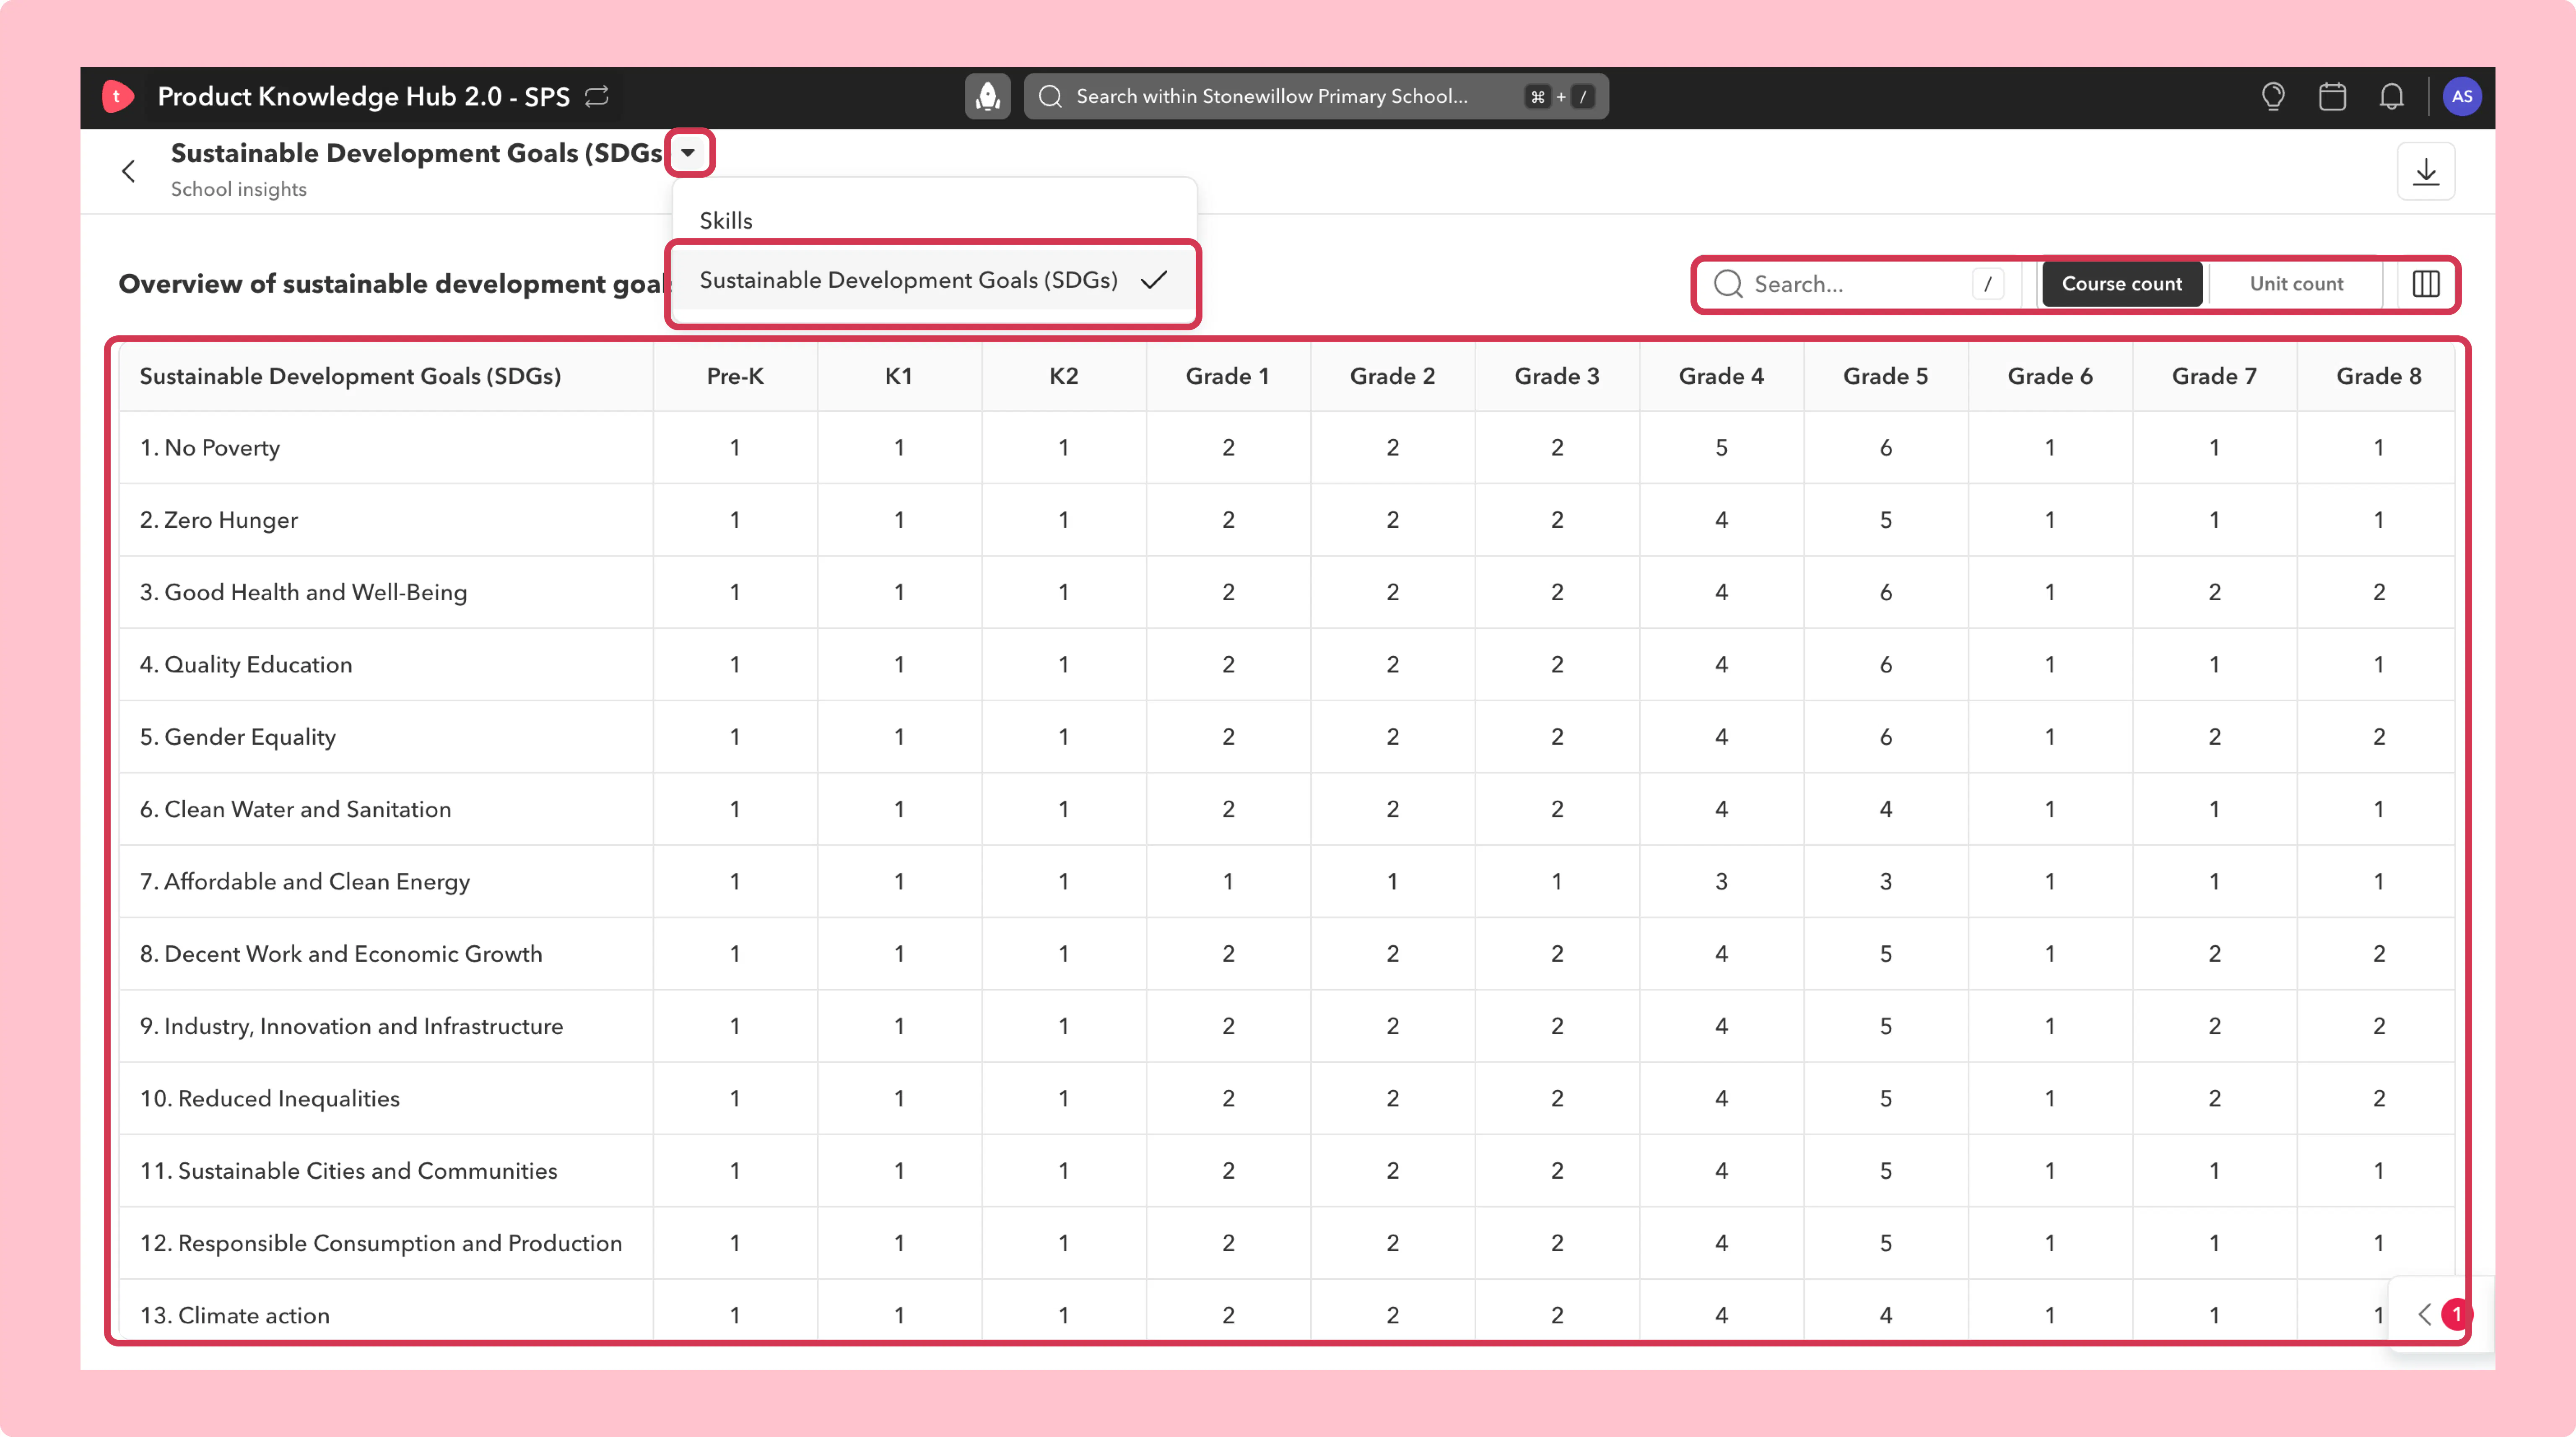Download the SDG insights report
This screenshot has width=2576, height=1437.
pos(2426,171)
